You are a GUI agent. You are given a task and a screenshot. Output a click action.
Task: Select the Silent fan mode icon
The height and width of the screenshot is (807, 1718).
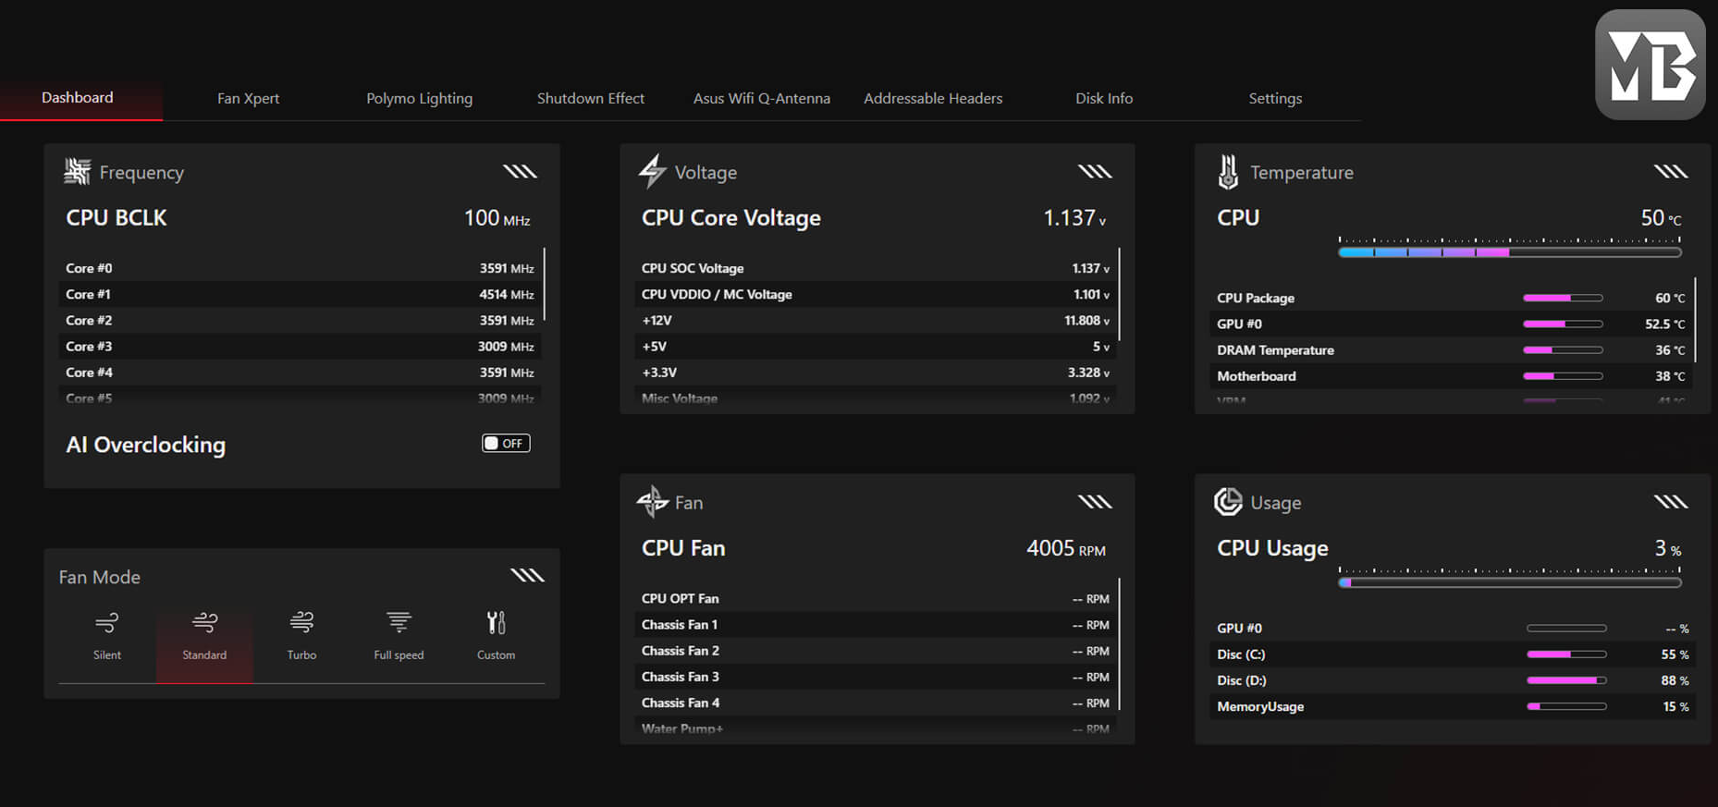[x=107, y=624]
